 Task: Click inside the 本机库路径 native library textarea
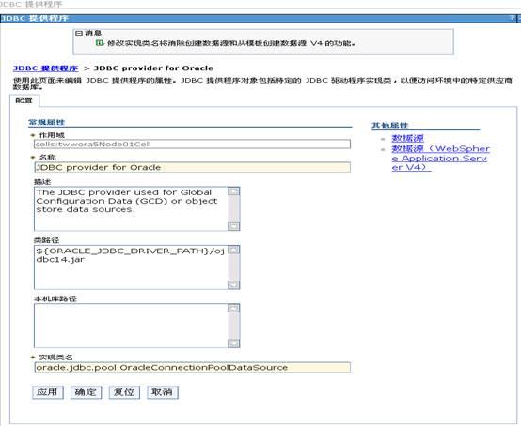coord(132,326)
